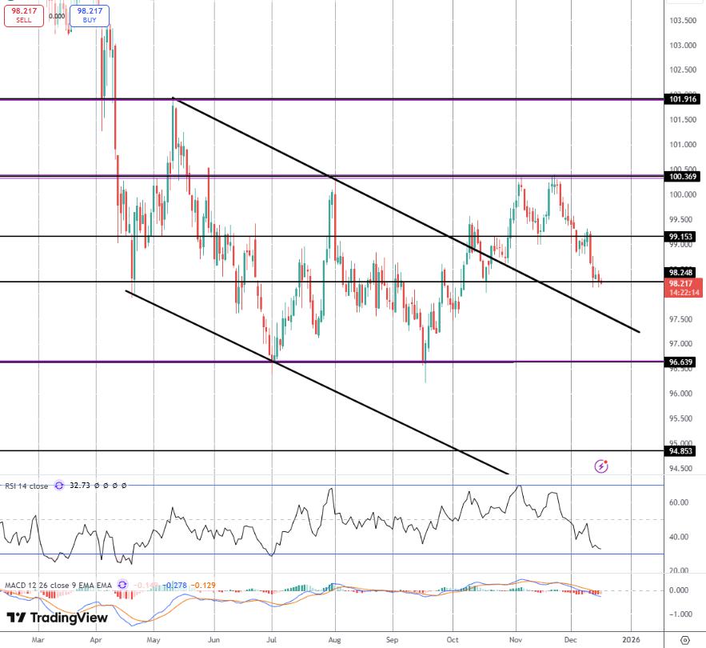Click the red 98.217 SELL button
Viewport: 706px width, 648px height.
[24, 15]
